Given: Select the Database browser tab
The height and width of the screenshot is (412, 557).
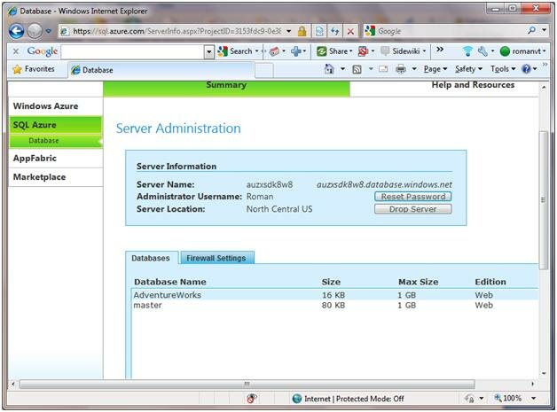Looking at the screenshot, I should (161, 70).
